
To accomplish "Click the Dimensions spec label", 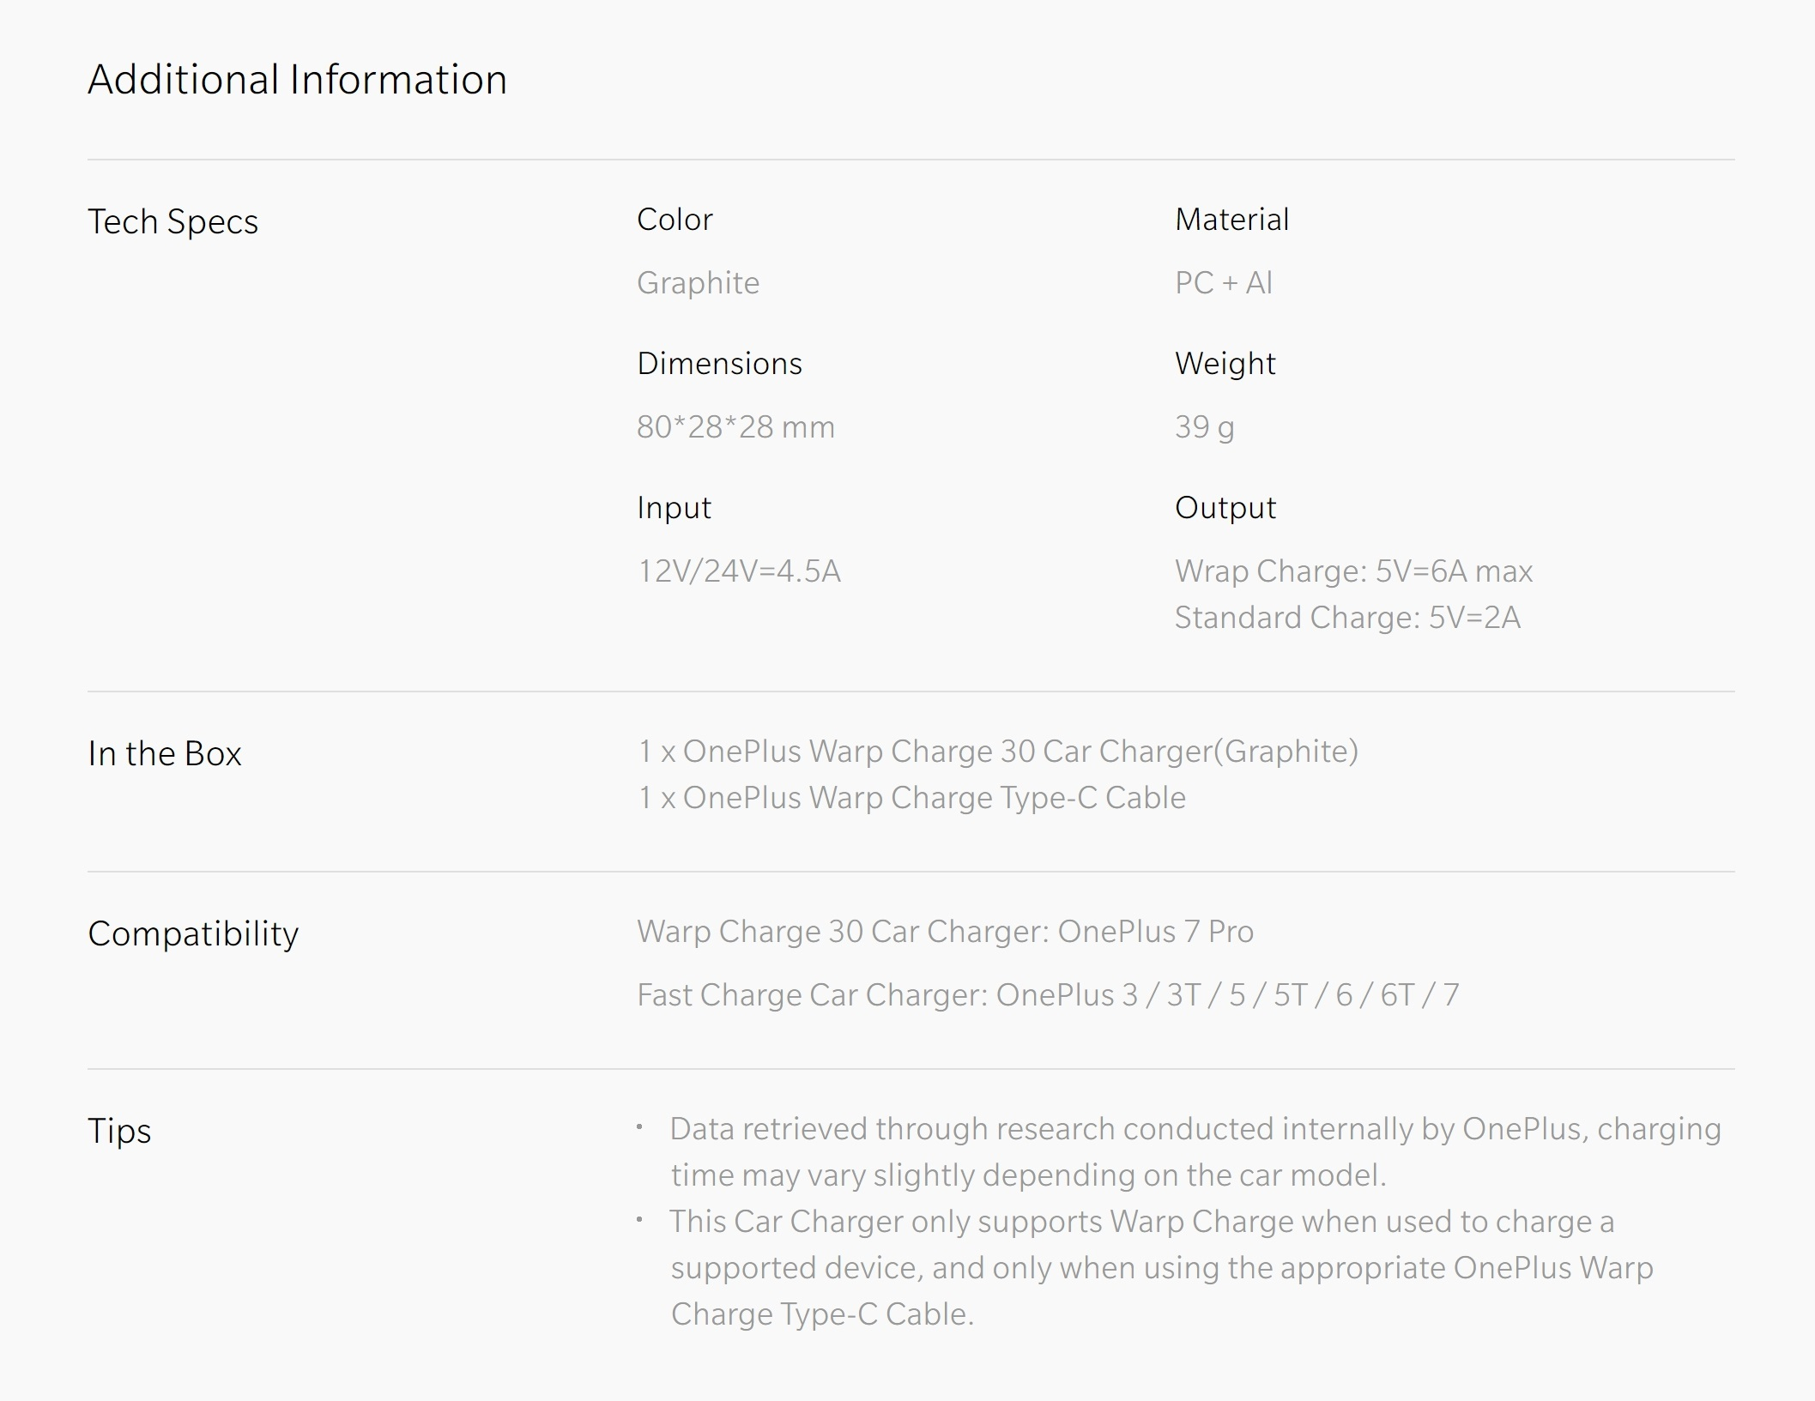I will coord(719,364).
